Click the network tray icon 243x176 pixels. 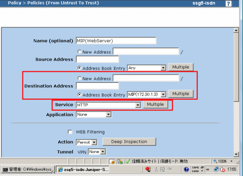(216, 170)
